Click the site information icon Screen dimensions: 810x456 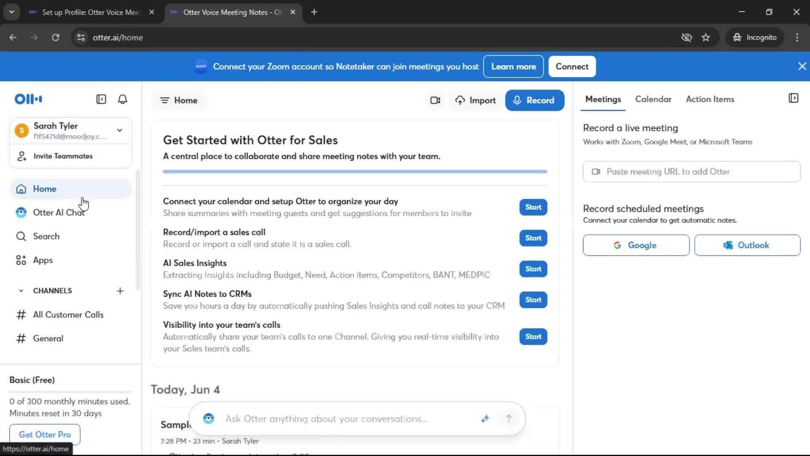(81, 38)
